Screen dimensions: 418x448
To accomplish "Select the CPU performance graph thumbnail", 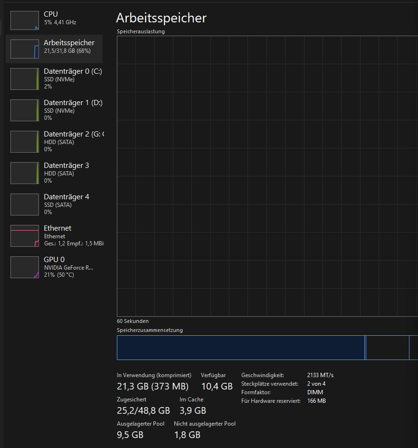I will click(25, 20).
